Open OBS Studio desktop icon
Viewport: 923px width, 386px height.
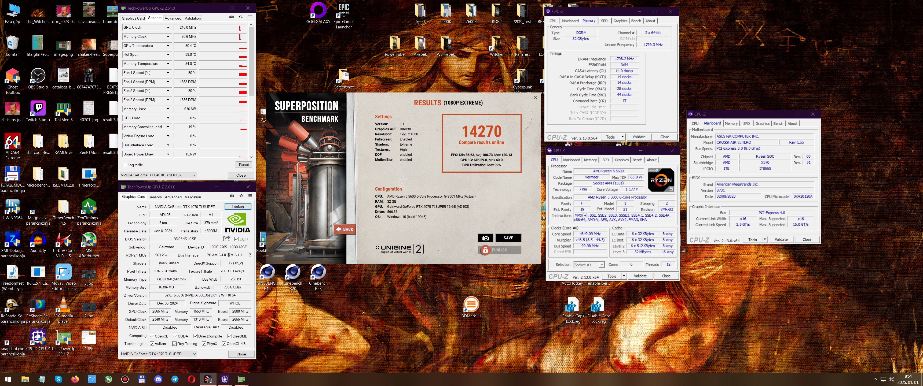pyautogui.click(x=38, y=79)
